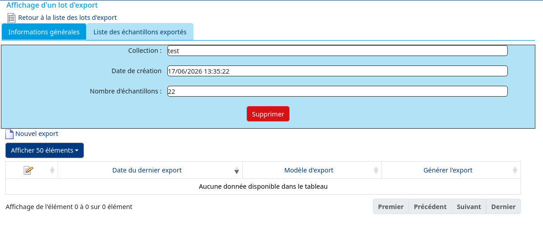Select the Informations générales tab

[44, 32]
